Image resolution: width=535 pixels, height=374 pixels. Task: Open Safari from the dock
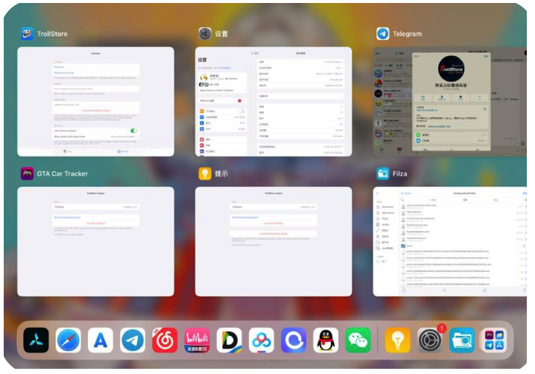68,340
